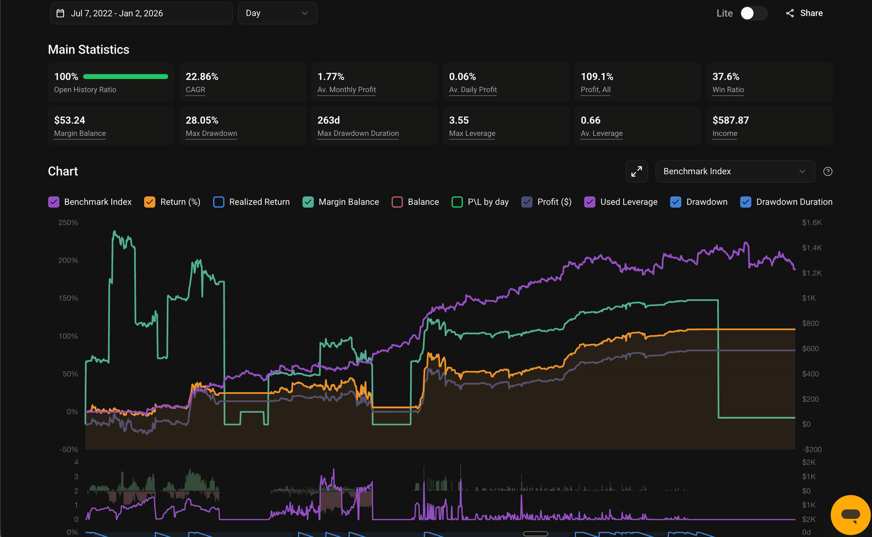The image size is (872, 537).
Task: Toggle Lite mode switch on
Action: 753,13
